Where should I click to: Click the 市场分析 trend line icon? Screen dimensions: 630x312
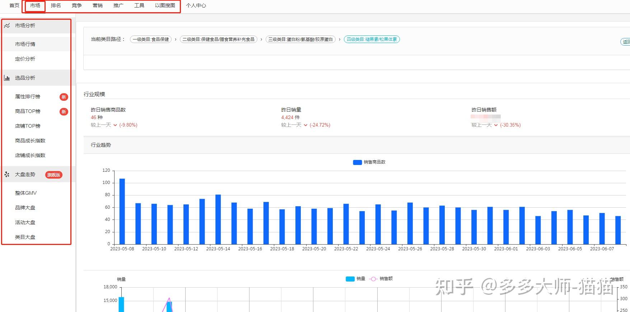coord(7,25)
